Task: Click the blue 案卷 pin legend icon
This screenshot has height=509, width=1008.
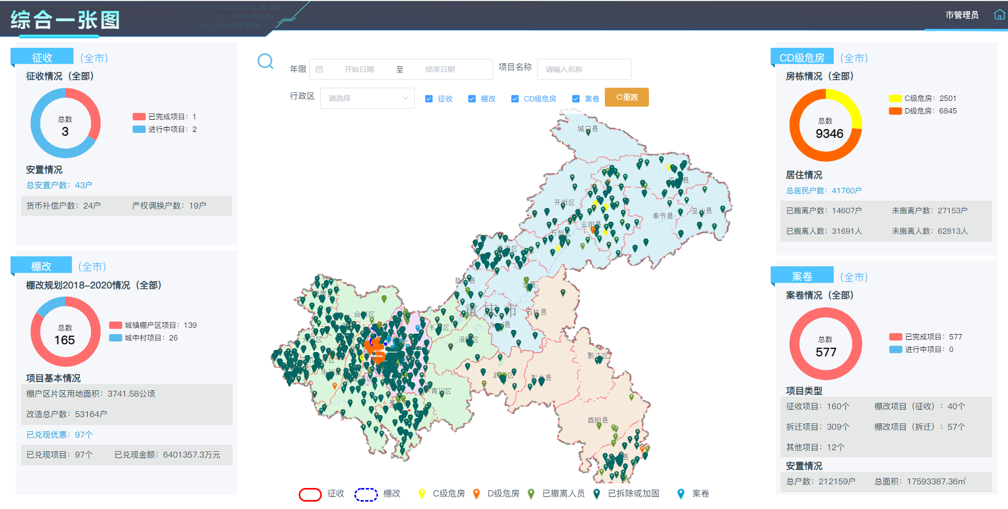Action: tap(681, 494)
